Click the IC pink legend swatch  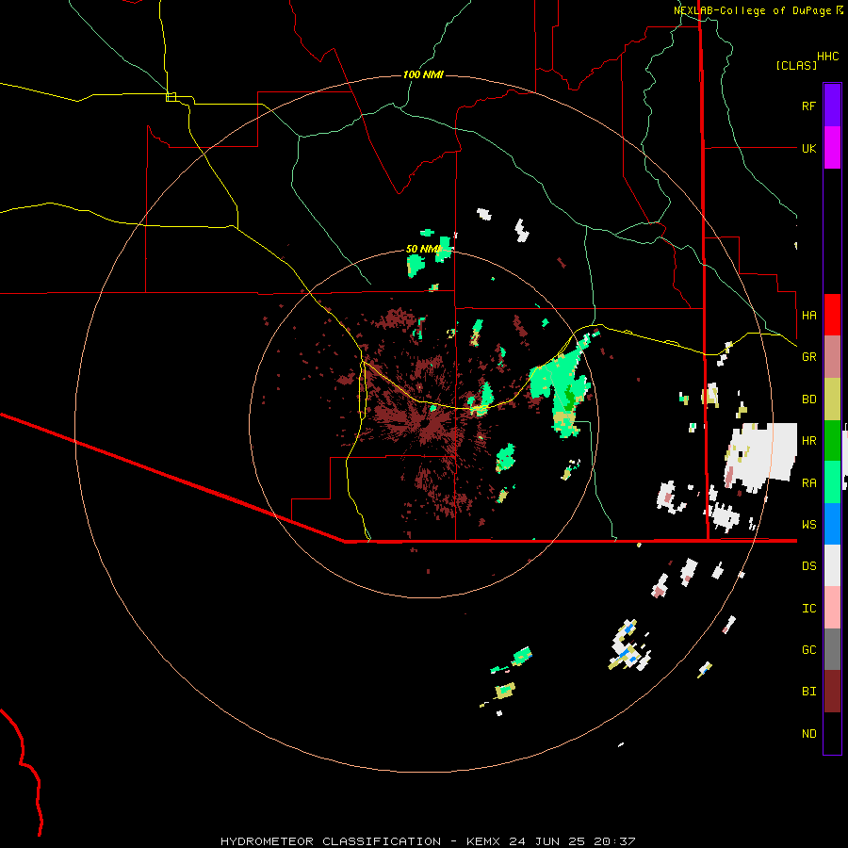pyautogui.click(x=832, y=608)
